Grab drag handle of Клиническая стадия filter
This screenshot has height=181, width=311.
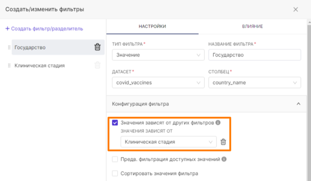coord(9,65)
